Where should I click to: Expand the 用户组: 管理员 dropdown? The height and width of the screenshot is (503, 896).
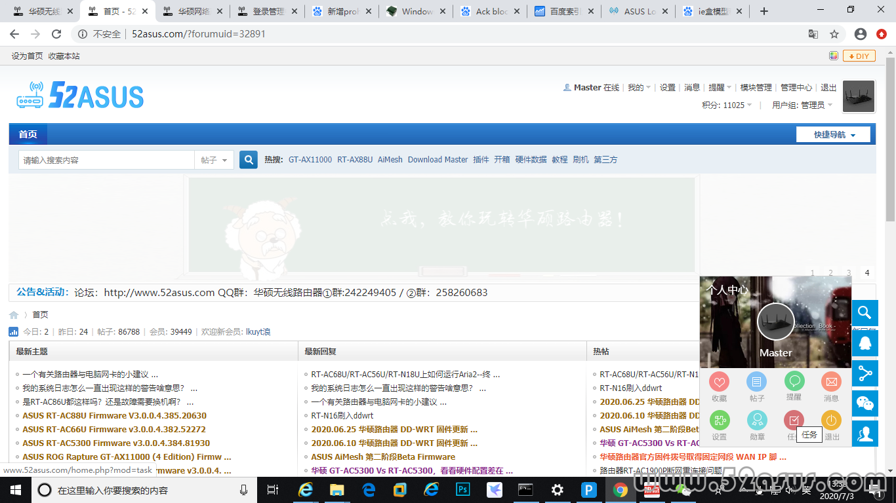pos(802,105)
